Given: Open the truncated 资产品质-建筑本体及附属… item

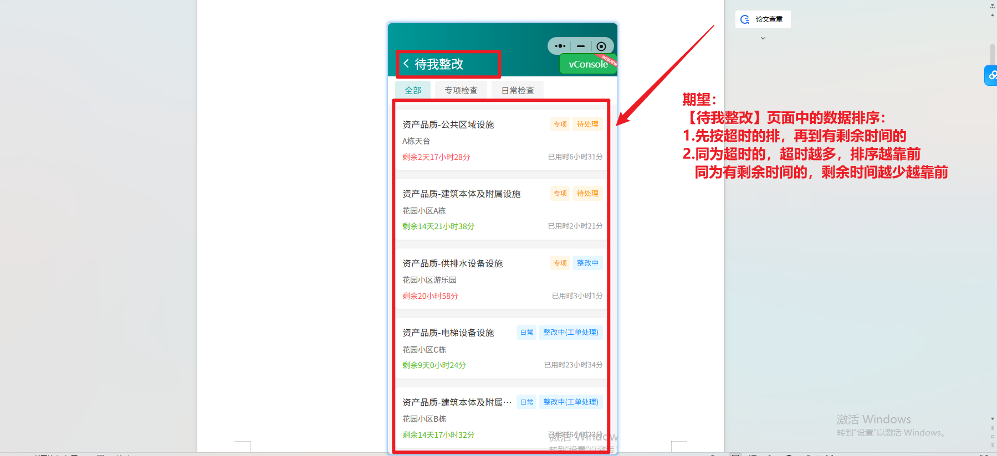Looking at the screenshot, I should point(457,402).
